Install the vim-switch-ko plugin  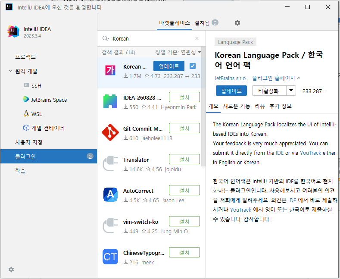(x=184, y=221)
